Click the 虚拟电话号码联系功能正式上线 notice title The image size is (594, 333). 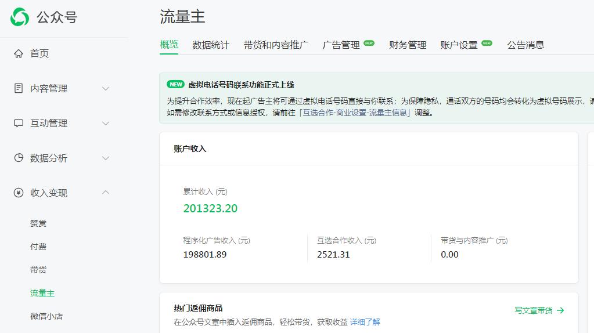[x=242, y=85]
